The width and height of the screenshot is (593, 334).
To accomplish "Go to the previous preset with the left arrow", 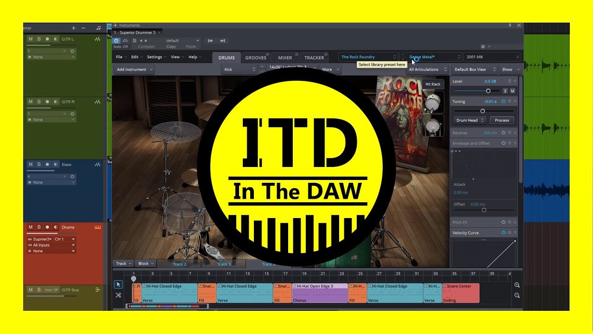I will point(141,41).
